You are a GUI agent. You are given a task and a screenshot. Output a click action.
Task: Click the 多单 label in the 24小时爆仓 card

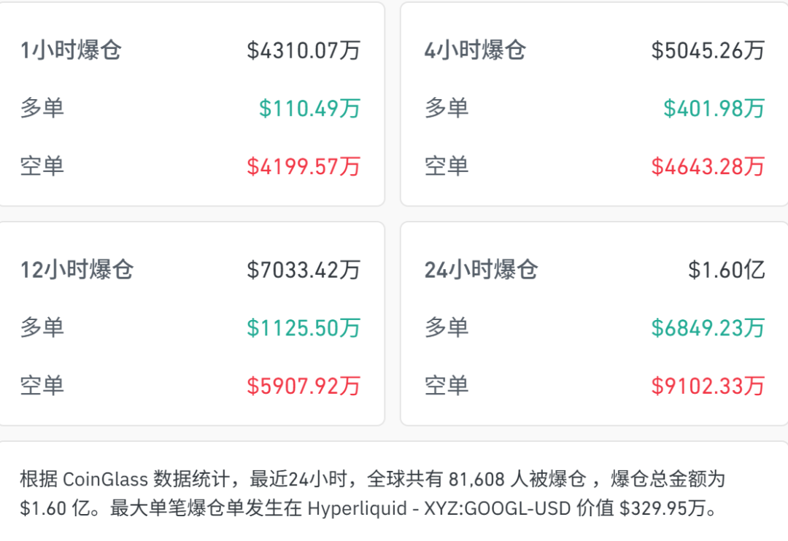point(447,328)
